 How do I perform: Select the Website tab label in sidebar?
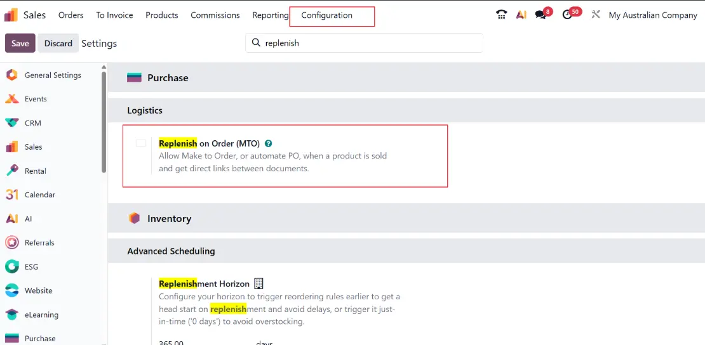(x=39, y=290)
